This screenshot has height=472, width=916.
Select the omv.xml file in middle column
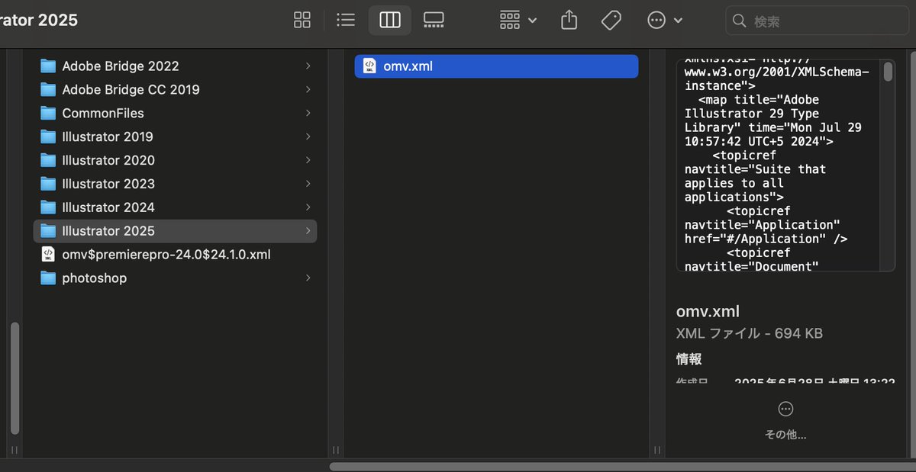click(x=496, y=66)
